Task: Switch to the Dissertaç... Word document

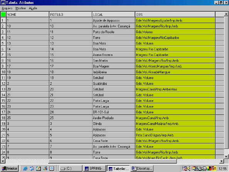Action: (142, 169)
